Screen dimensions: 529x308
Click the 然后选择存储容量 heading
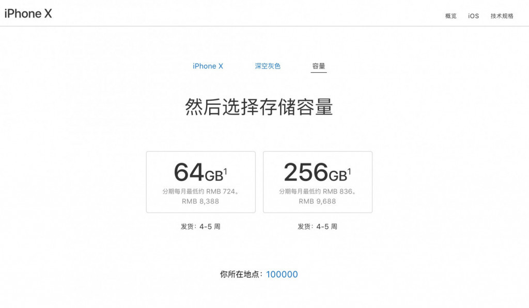click(259, 107)
